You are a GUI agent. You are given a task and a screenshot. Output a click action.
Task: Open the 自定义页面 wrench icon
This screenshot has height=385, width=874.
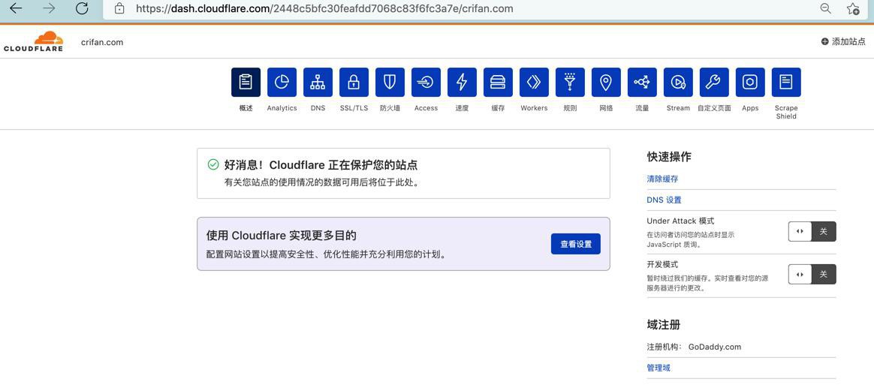[x=714, y=83]
